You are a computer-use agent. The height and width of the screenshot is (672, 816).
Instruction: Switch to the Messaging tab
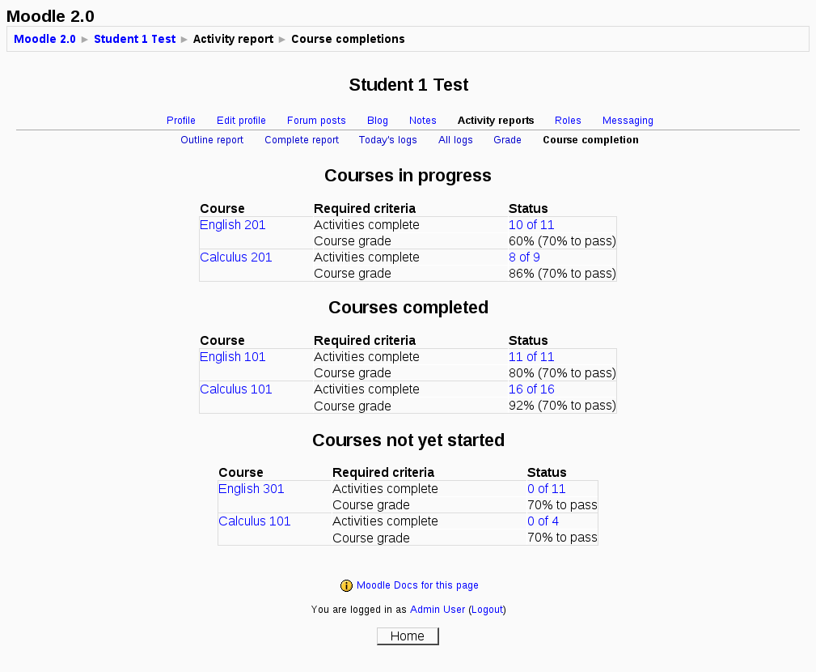tap(628, 121)
